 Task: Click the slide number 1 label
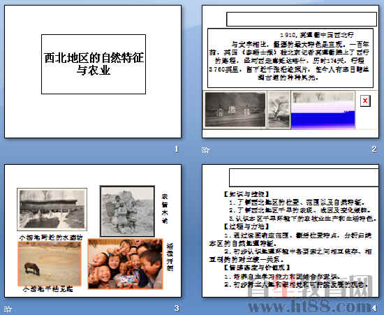pos(177,149)
